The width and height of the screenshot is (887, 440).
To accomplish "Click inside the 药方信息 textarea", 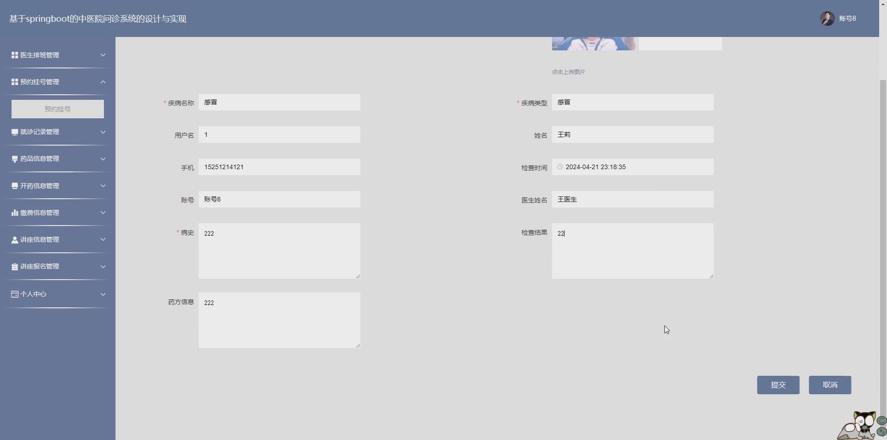I will 279,320.
